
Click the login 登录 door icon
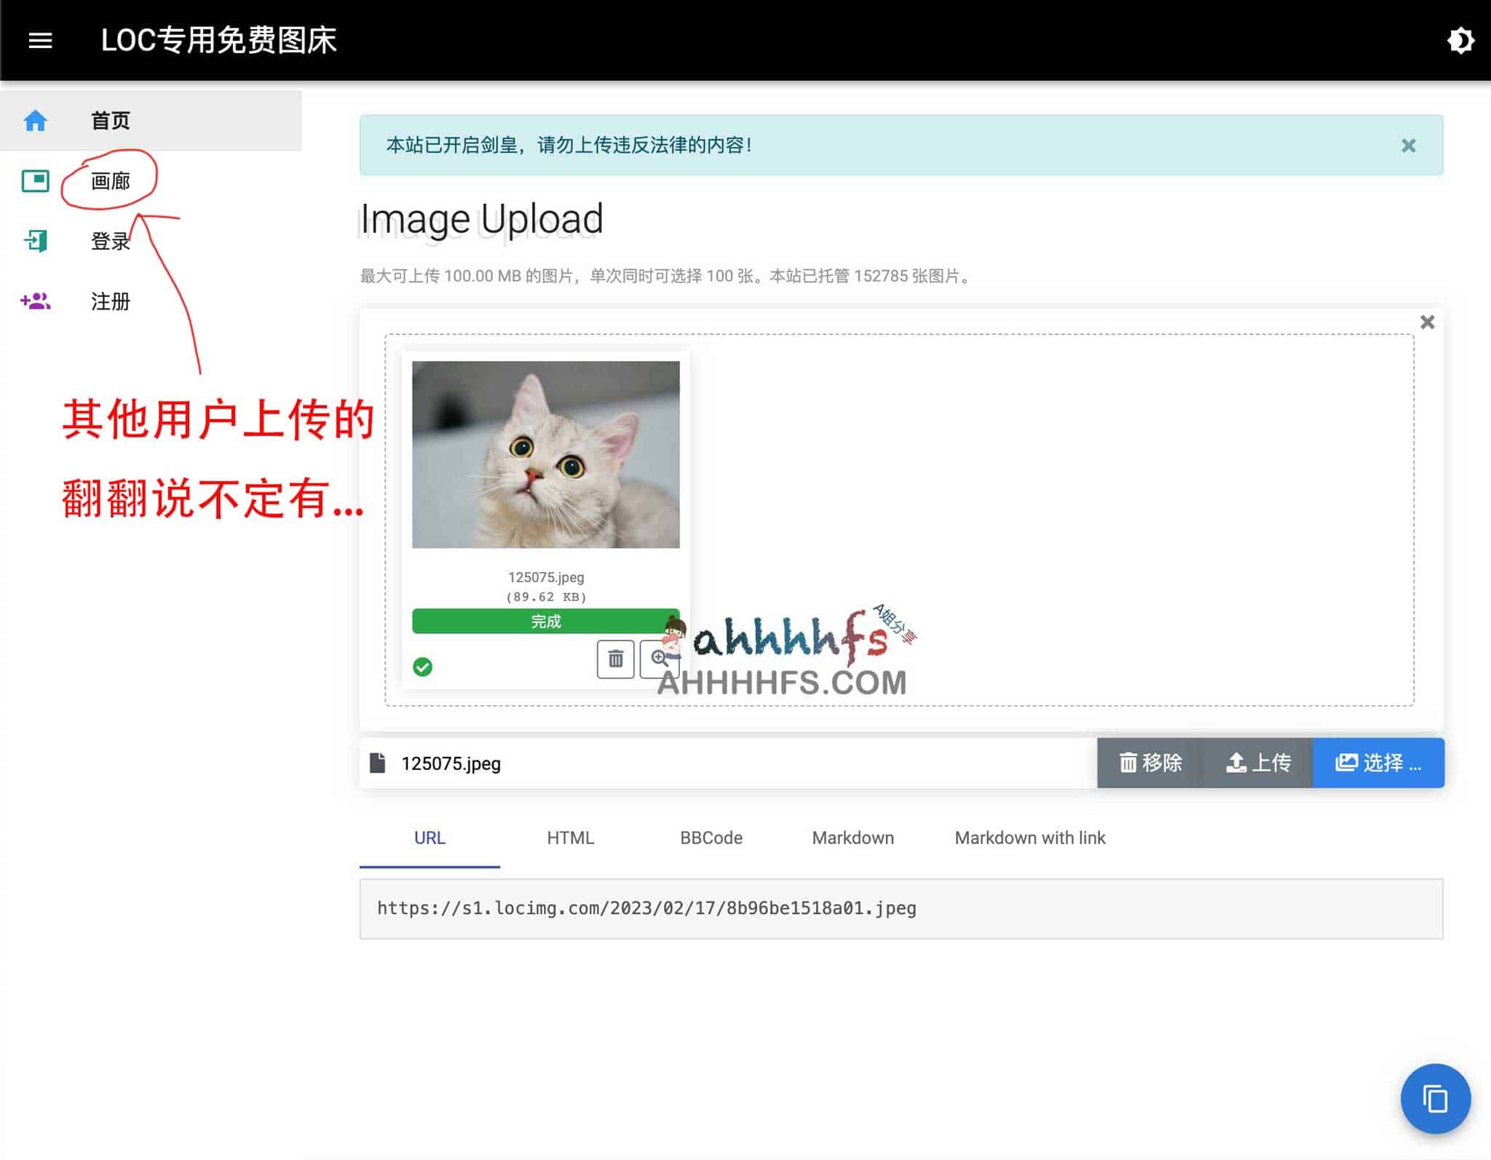(x=36, y=241)
